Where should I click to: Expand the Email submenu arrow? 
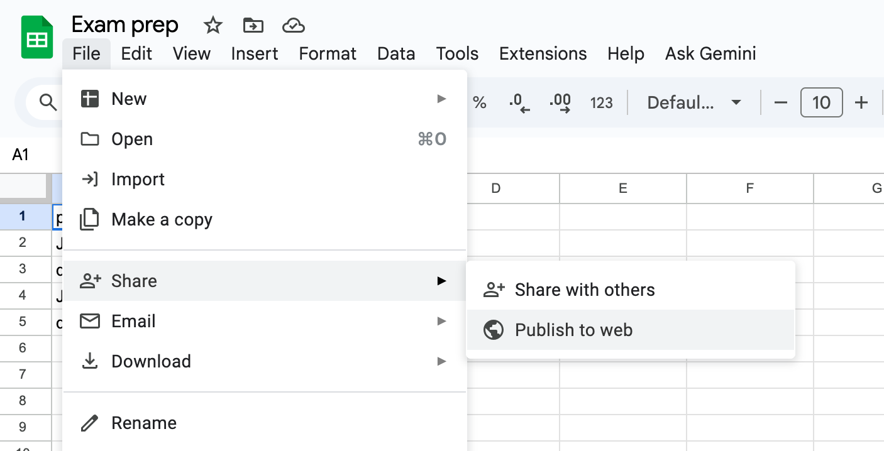442,321
